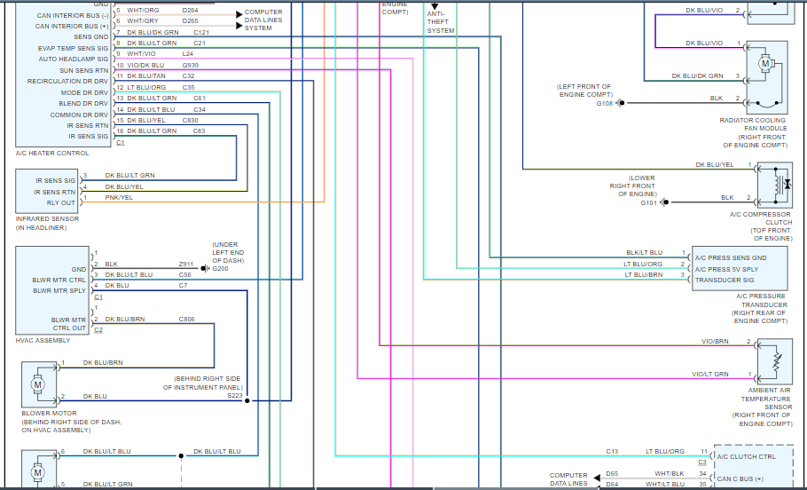The height and width of the screenshot is (490, 807).
Task: Select the HVAC Assembly component box
Action: 52,290
